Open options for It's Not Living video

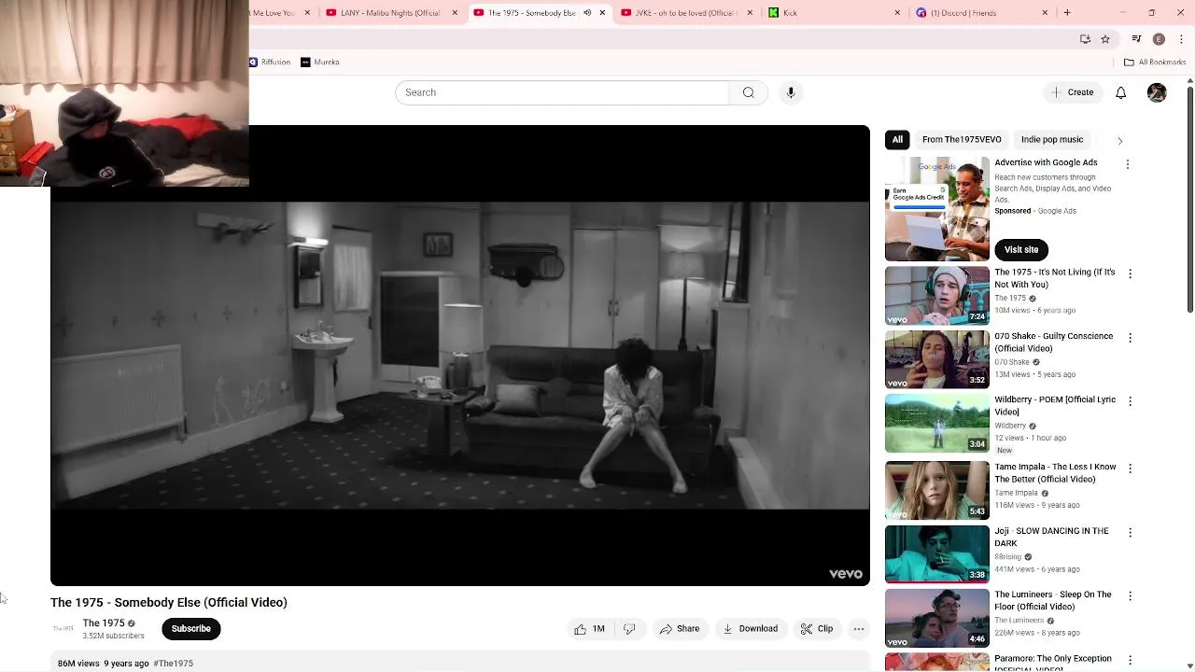coord(1130,274)
